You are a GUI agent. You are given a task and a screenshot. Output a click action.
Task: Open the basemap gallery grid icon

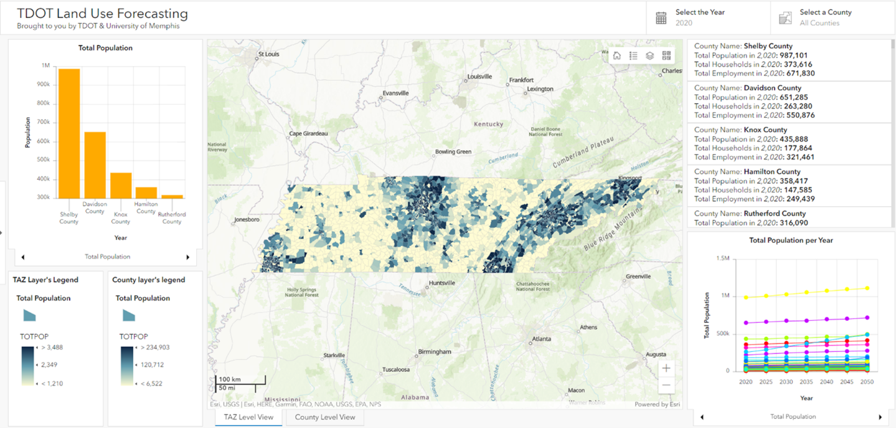point(666,55)
